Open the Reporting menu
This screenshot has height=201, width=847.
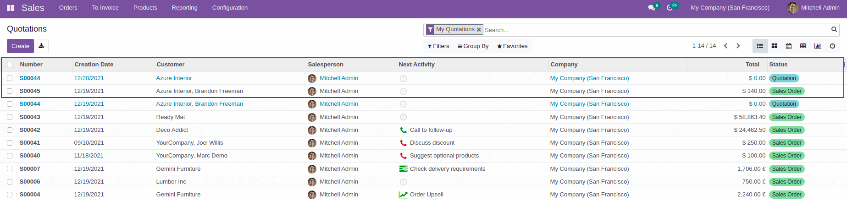[x=184, y=8]
